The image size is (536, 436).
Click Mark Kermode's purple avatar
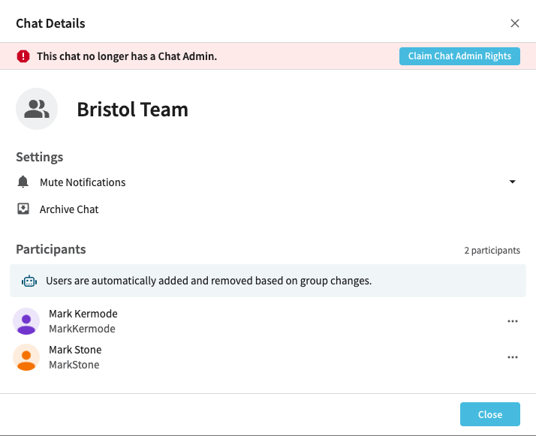(26, 321)
